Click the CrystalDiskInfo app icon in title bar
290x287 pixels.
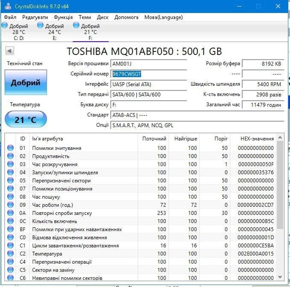pyautogui.click(x=7, y=6)
